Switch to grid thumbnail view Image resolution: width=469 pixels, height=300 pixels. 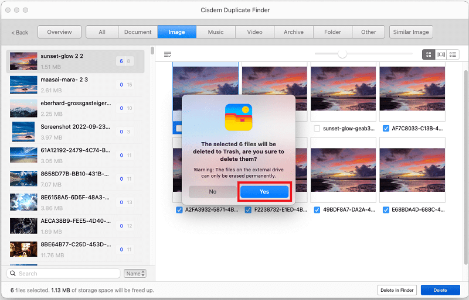[429, 54]
